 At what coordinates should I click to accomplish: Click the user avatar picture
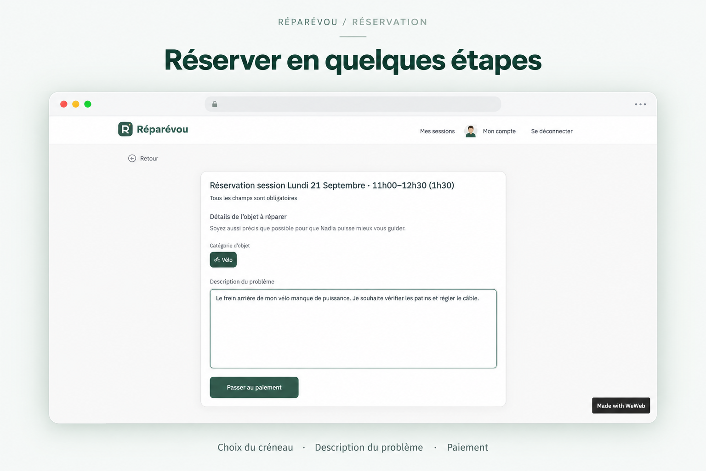click(471, 131)
